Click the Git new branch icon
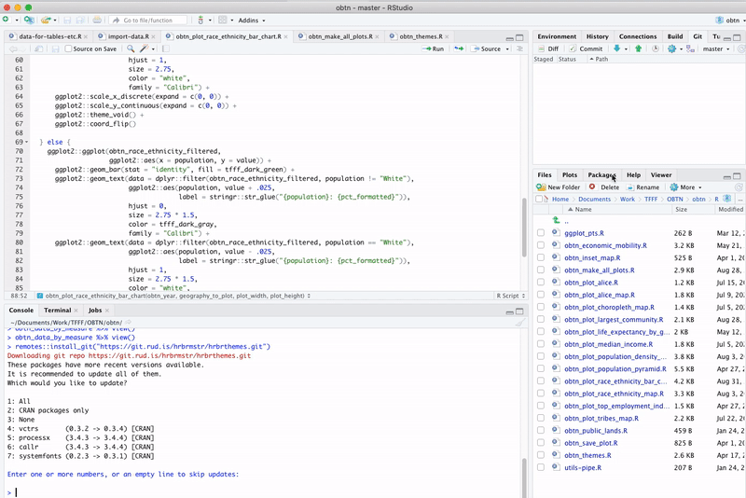Image resolution: width=746 pixels, height=498 pixels. pos(690,48)
